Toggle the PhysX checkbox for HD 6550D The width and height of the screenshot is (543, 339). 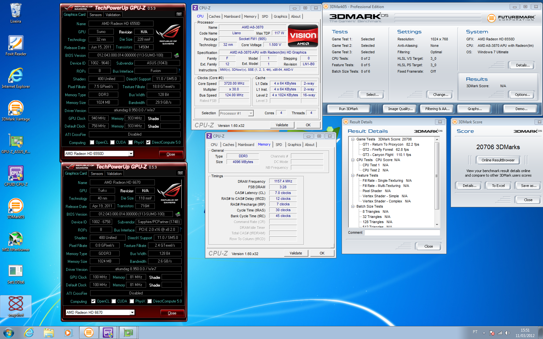(x=130, y=142)
